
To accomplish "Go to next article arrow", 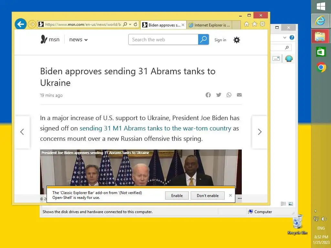I will point(260,132).
